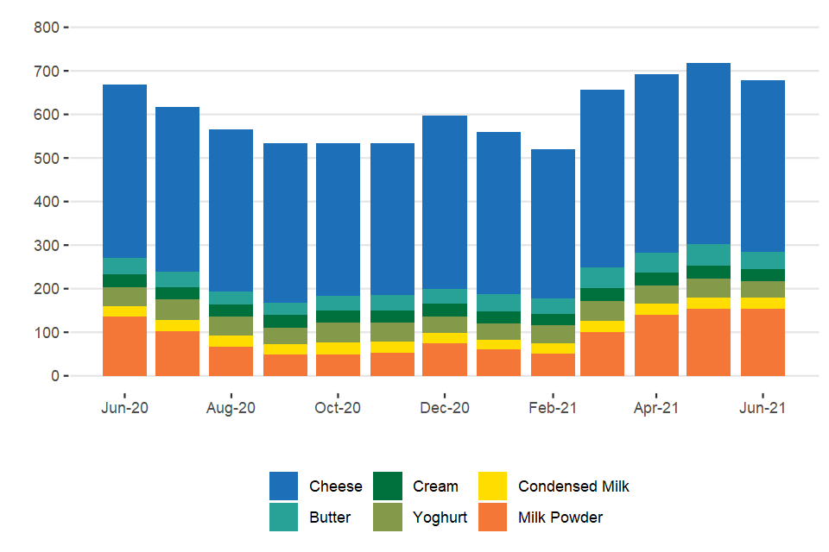
Task: Select the Milk Powder legend label
Action: (x=560, y=517)
